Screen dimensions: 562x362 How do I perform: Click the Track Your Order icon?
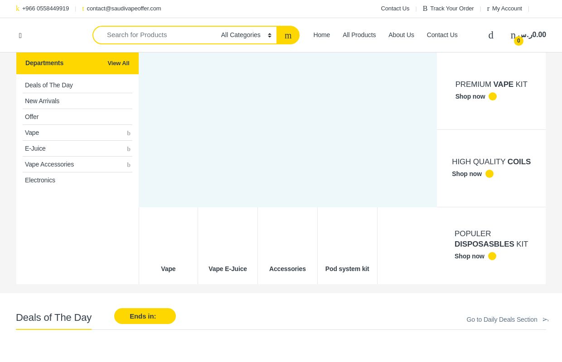click(x=425, y=9)
